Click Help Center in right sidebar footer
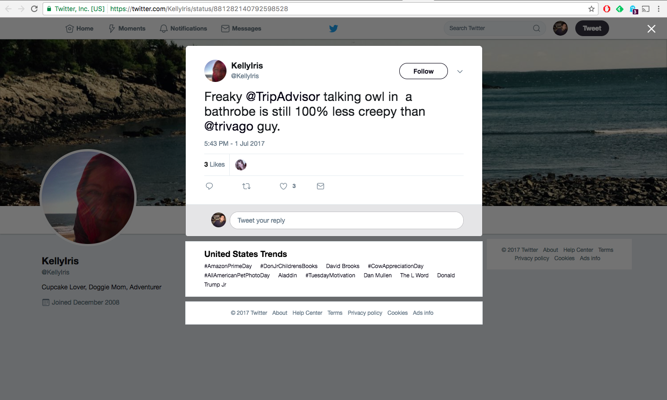 (578, 250)
